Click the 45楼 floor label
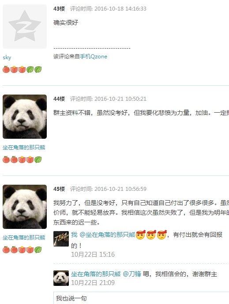The height and width of the screenshot is (304, 229). point(59,189)
